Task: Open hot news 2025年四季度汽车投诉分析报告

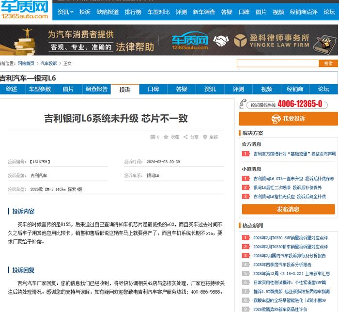Action: click(282, 265)
